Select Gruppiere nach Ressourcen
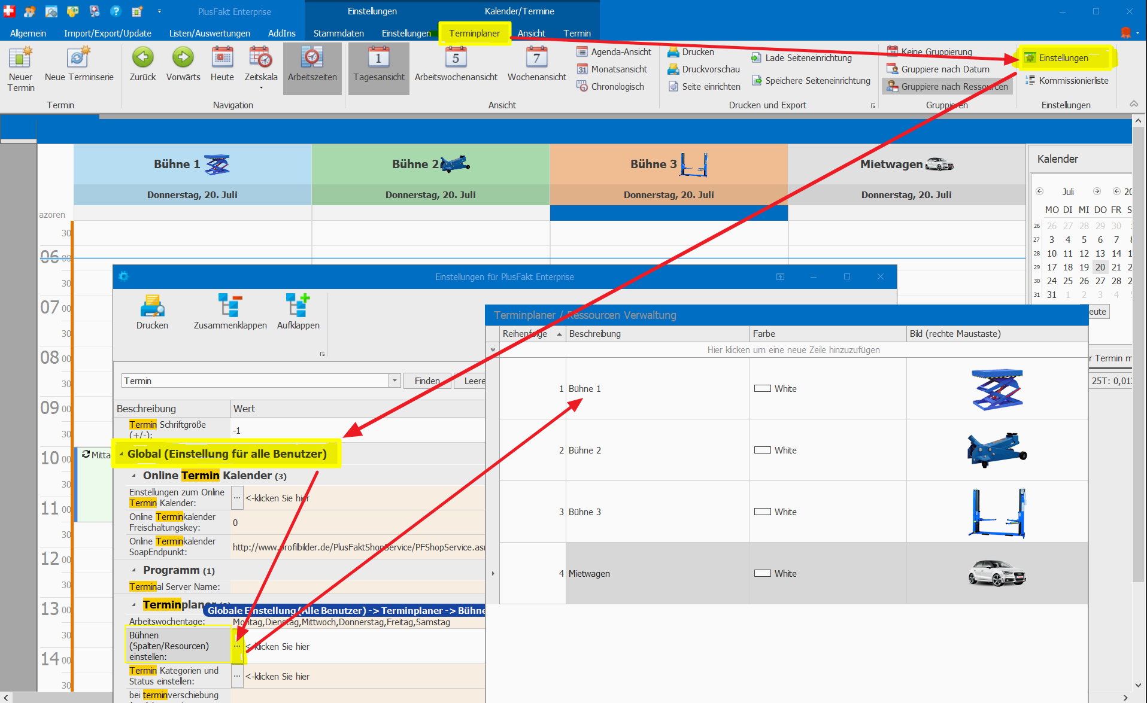1147x703 pixels. click(x=947, y=87)
